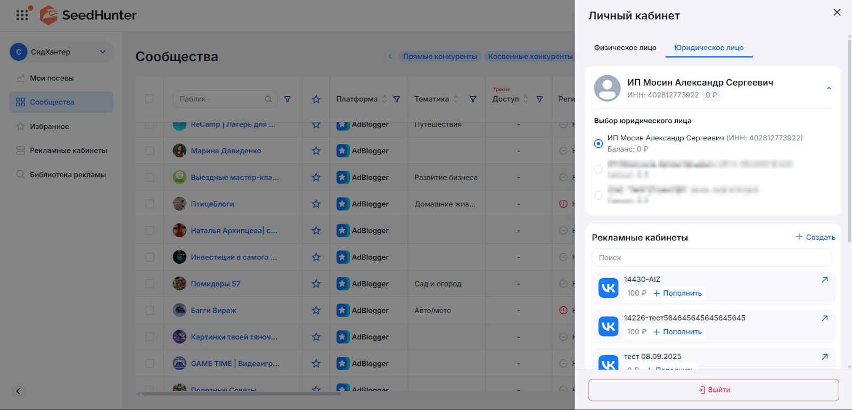This screenshot has height=410, width=852.
Task: Collapse the left sidebar arrow
Action: tap(18, 391)
